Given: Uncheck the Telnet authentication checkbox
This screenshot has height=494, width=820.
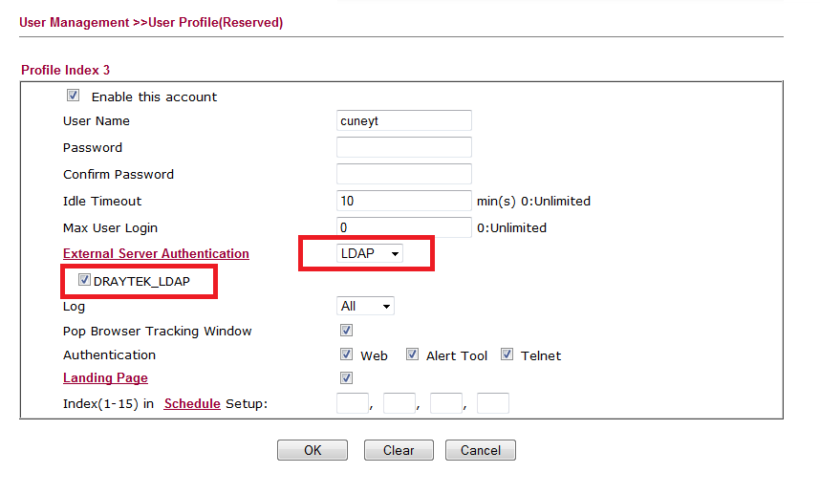Looking at the screenshot, I should (x=507, y=354).
